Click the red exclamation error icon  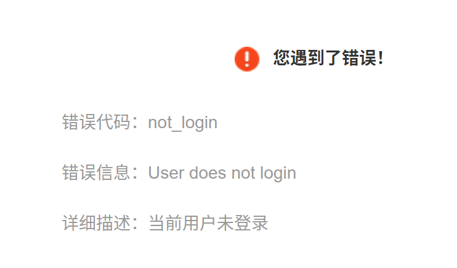coord(247,59)
